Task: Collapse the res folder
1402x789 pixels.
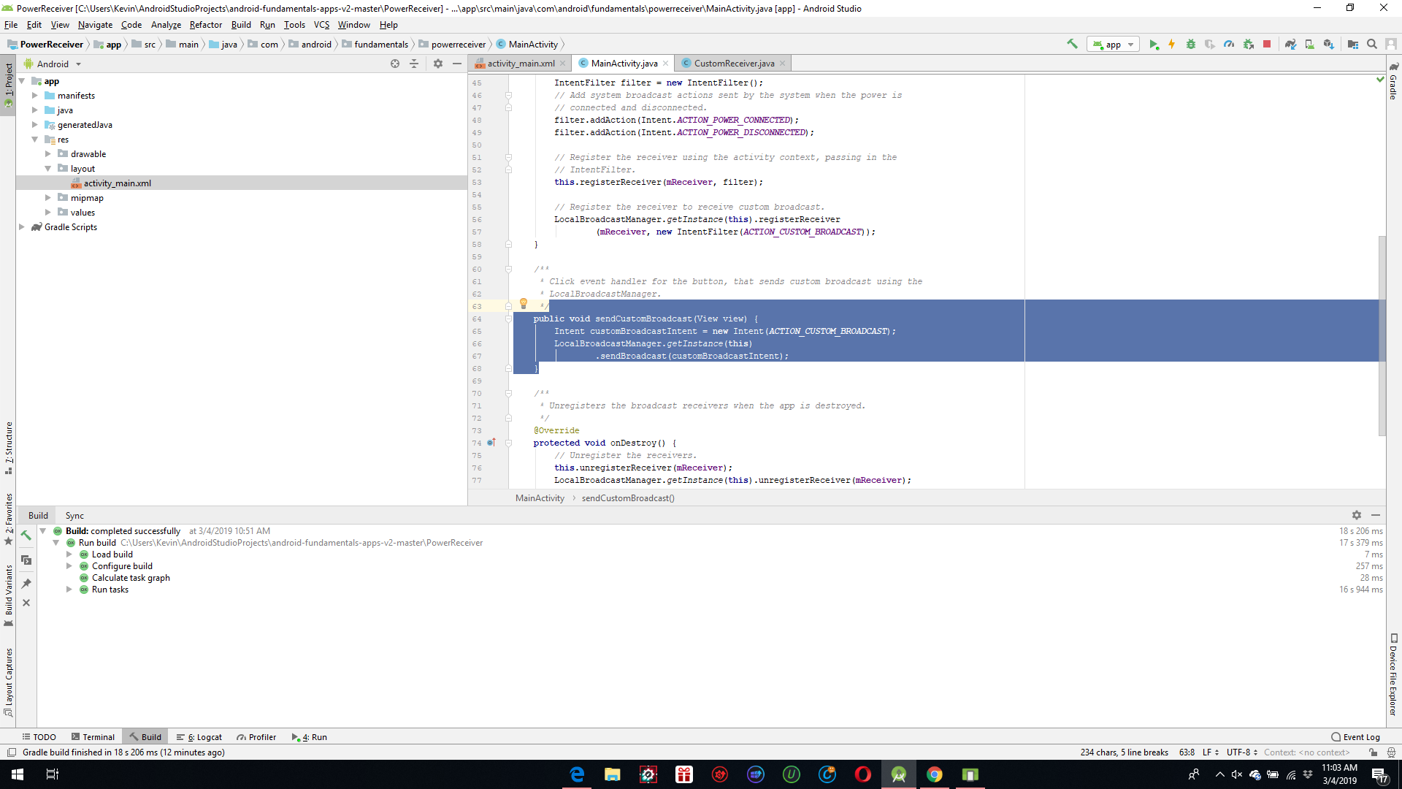Action: (34, 140)
